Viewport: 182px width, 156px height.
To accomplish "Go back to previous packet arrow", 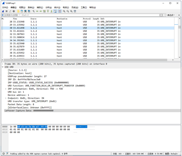I will point(37,11).
